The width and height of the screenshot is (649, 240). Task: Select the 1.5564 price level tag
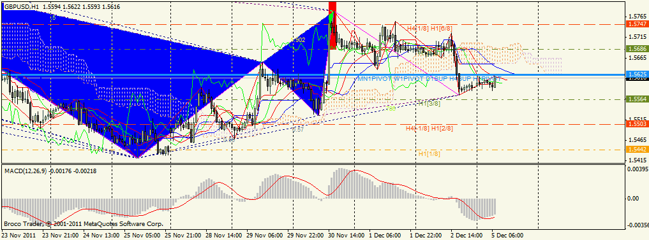coord(637,99)
